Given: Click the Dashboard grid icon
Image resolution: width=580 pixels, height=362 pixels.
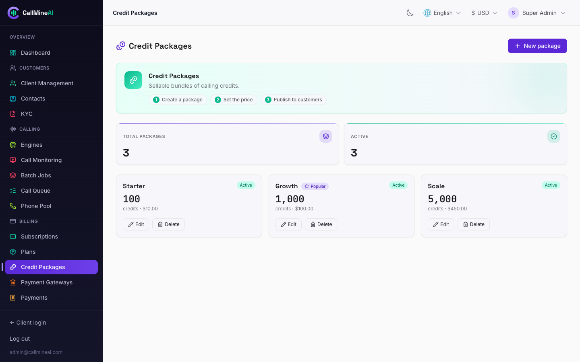Looking at the screenshot, I should (x=13, y=53).
